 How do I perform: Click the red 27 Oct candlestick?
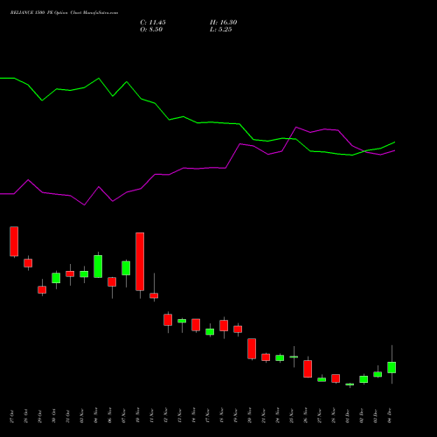point(14,241)
